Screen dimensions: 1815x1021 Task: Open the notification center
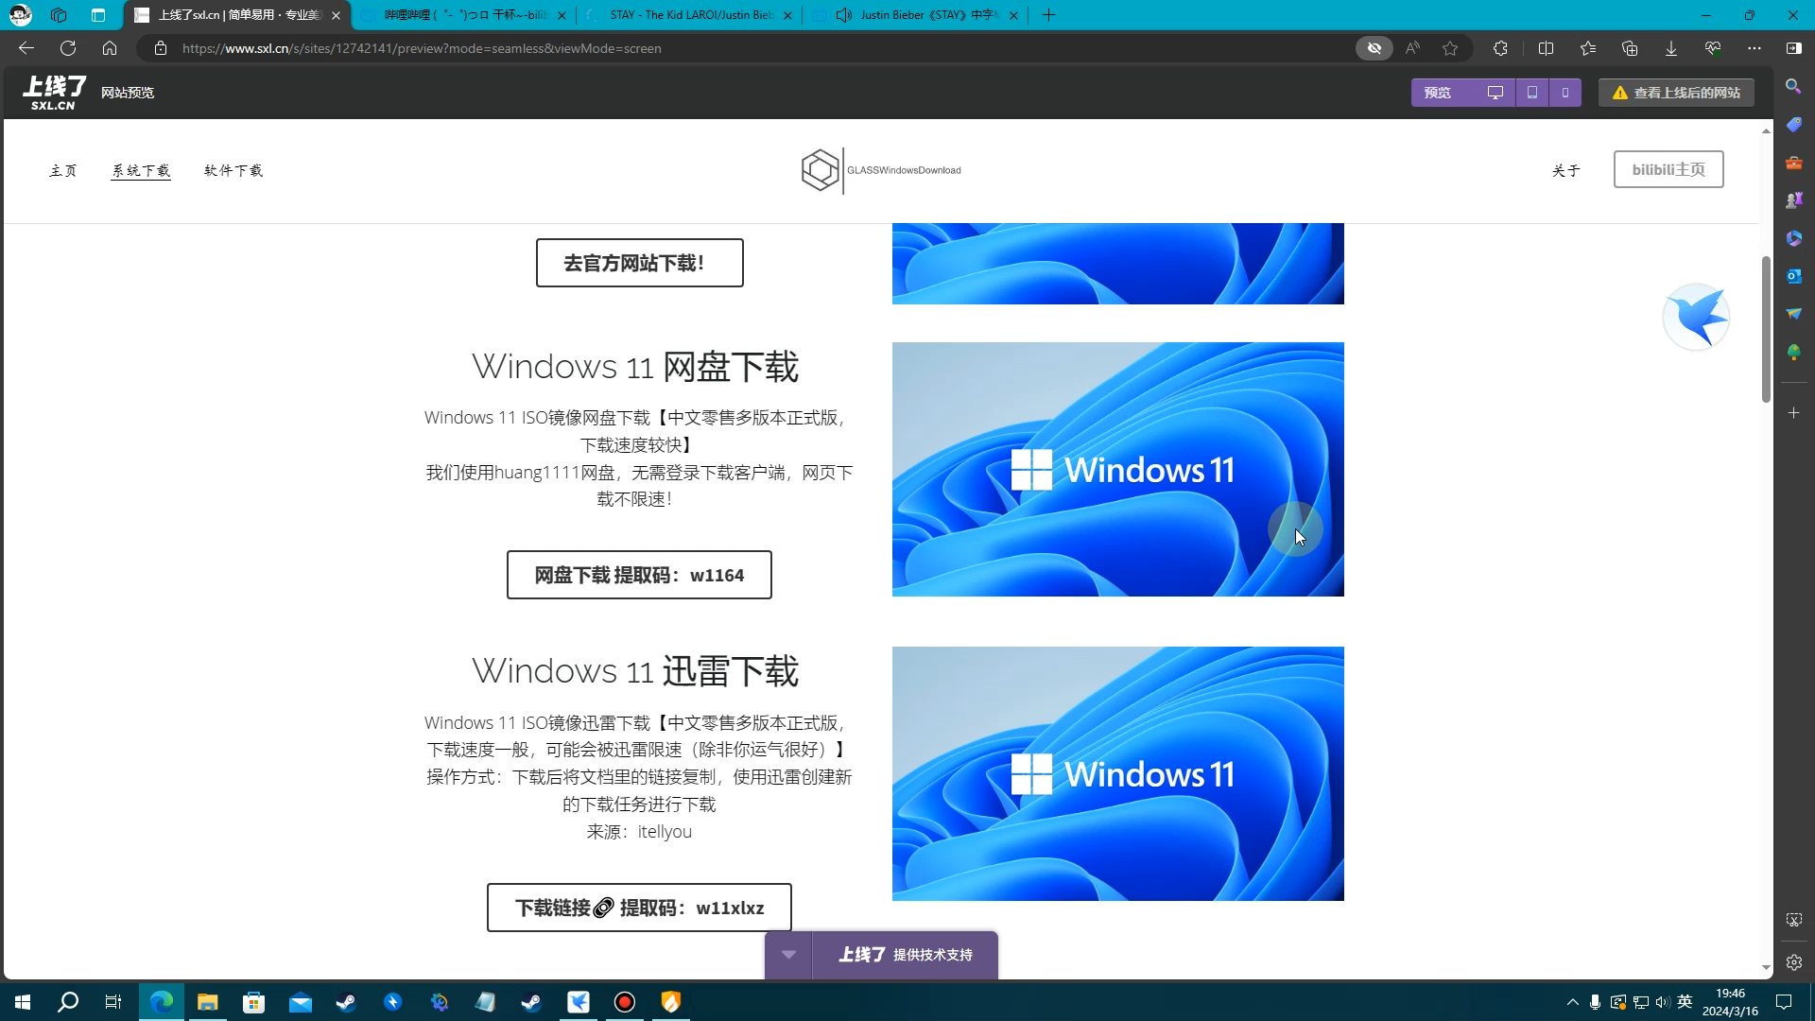coord(1784,1002)
